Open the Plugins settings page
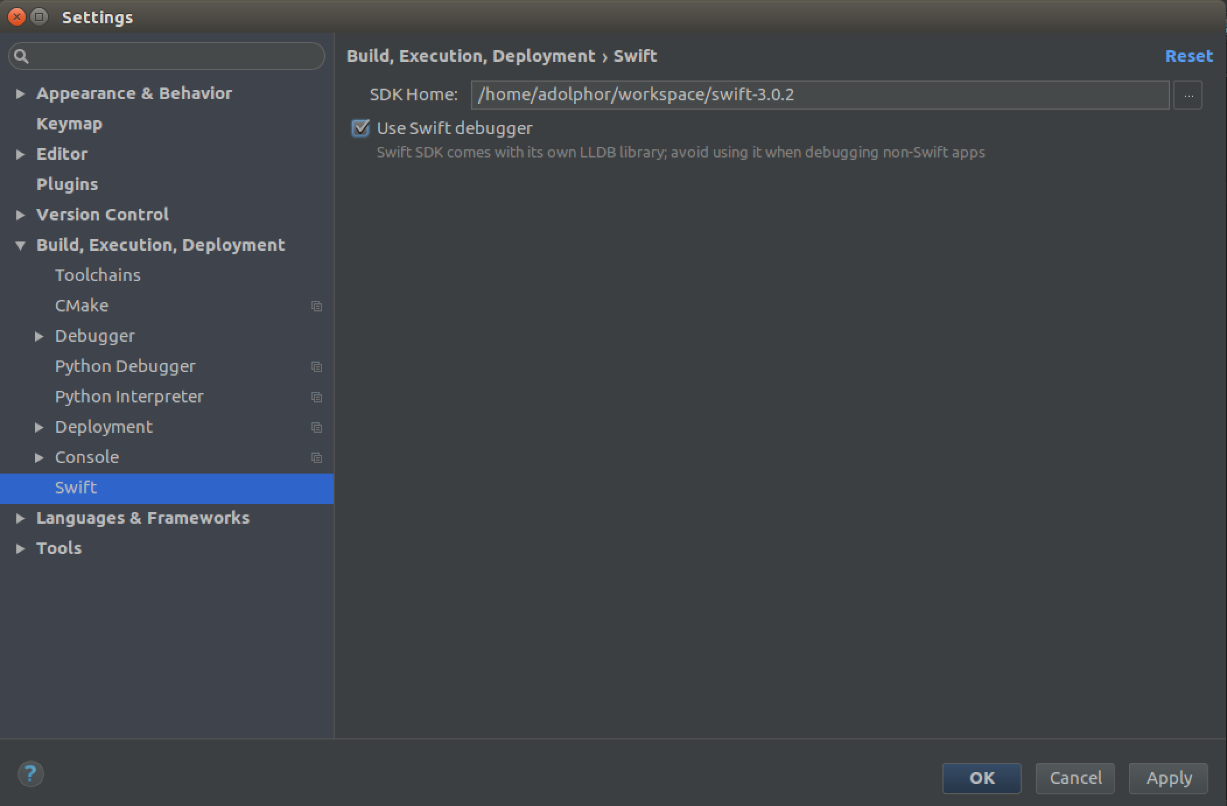The width and height of the screenshot is (1227, 806). click(67, 184)
